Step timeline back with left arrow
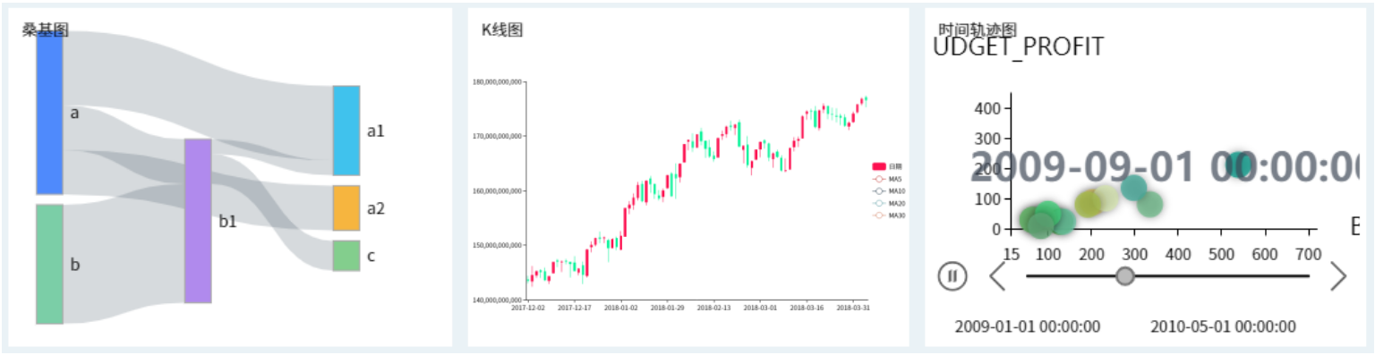This screenshot has height=355, width=1375. (998, 276)
